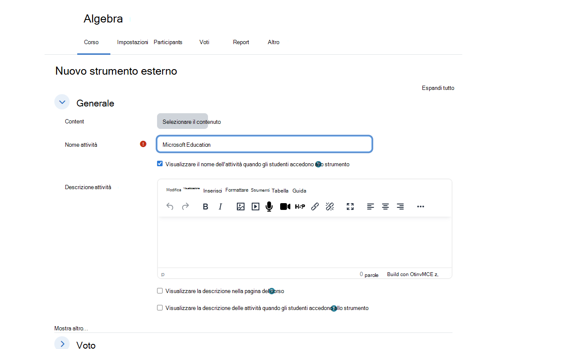Redo the last edit in description editor

pos(185,207)
